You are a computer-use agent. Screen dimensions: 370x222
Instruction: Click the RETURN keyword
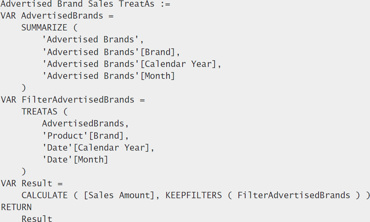click(x=16, y=207)
